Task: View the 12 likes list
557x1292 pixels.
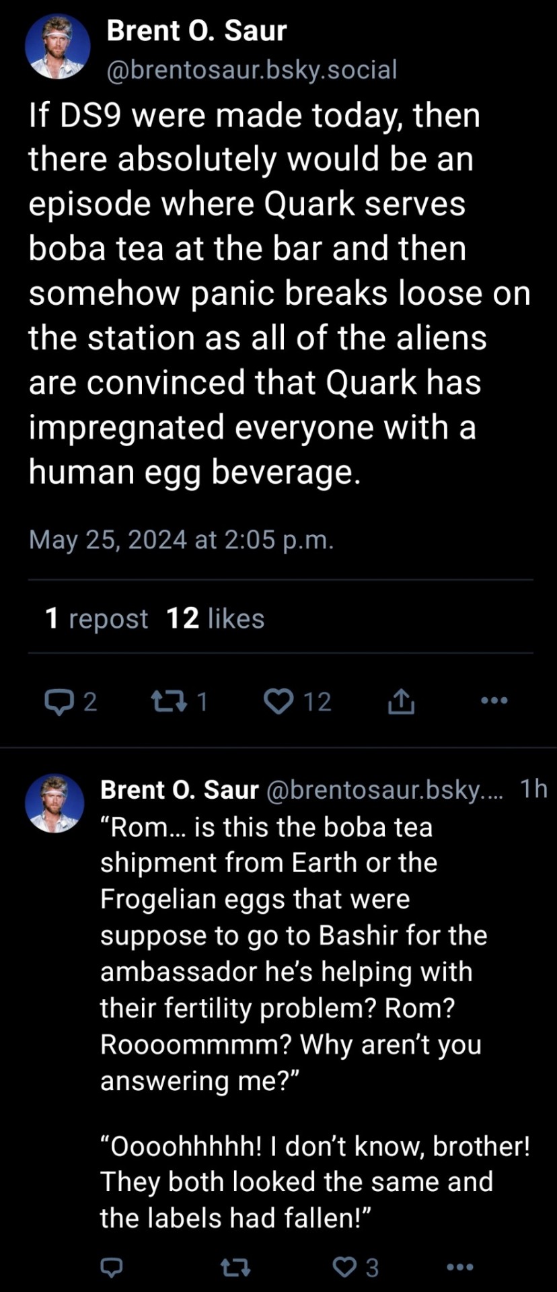Action: click(x=215, y=618)
